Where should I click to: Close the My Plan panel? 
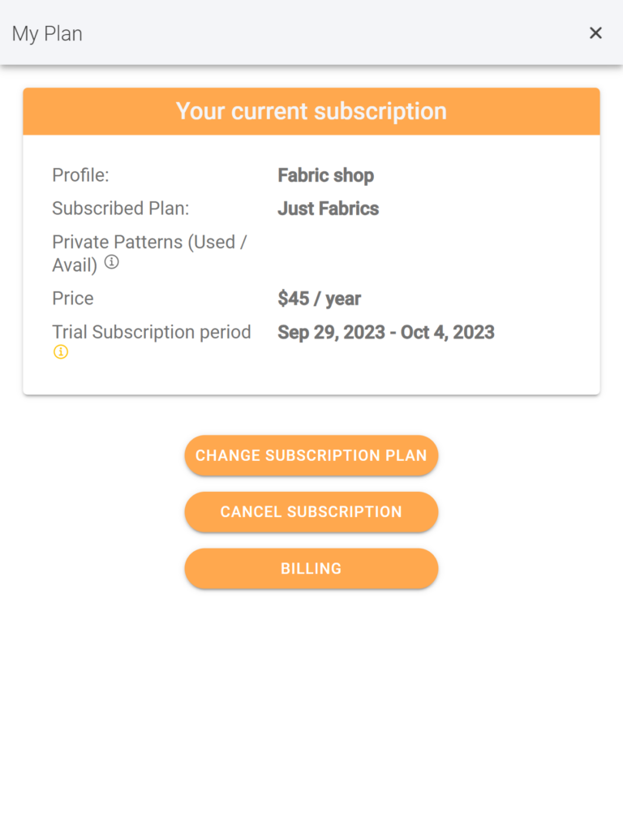(595, 32)
